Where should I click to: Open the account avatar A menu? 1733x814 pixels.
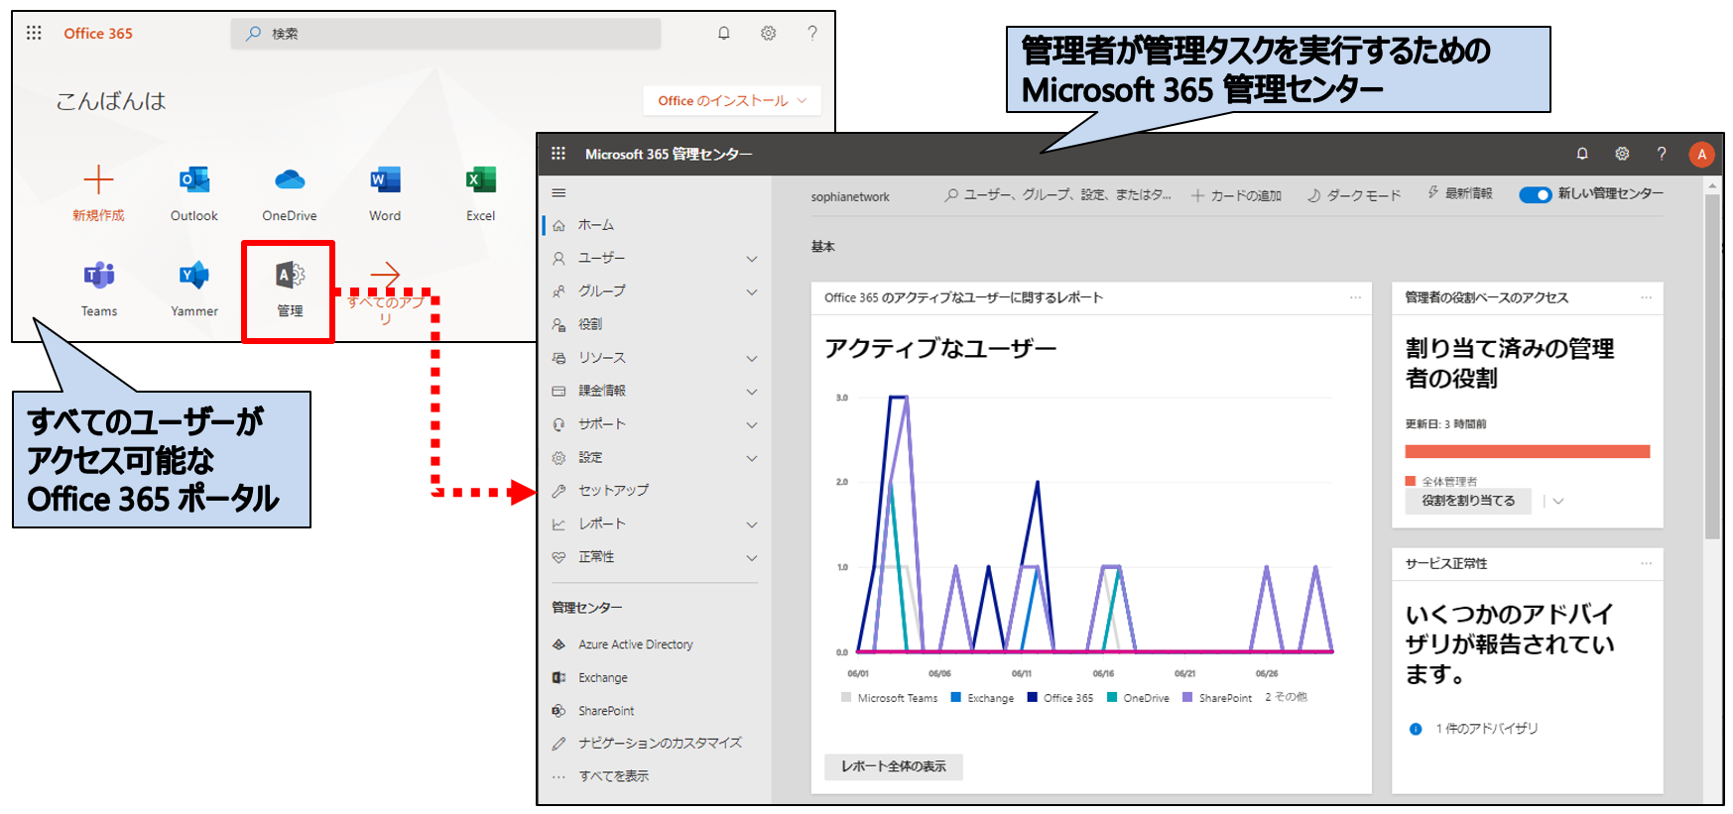[x=1702, y=154]
